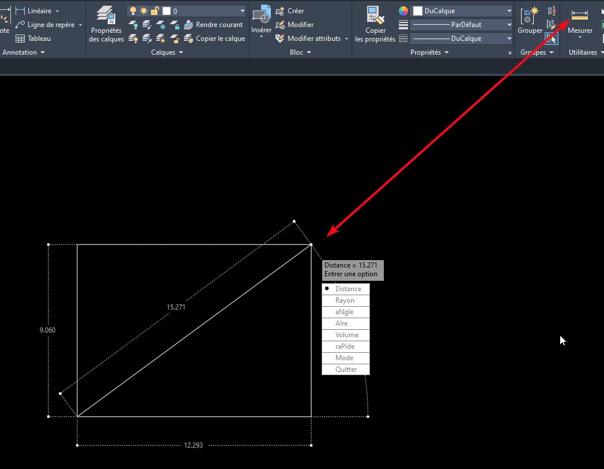Viewport: 604px width, 469px height.
Task: Open the object color swatch dropdown DuCalque
Action: point(461,10)
